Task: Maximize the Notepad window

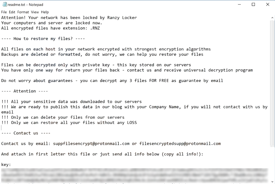Action: (x=253, y=5)
